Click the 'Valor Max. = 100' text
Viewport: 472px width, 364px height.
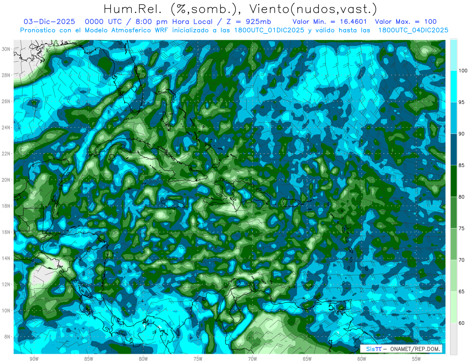(406, 22)
